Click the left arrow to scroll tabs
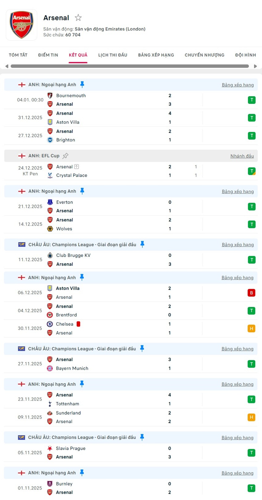The height and width of the screenshot is (500, 262). coord(6,66)
